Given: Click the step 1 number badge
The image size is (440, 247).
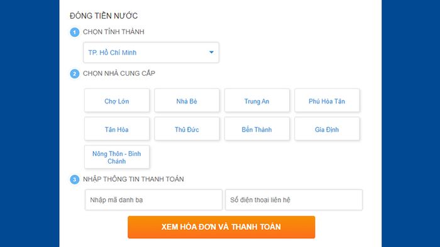Looking at the screenshot, I should tap(74, 32).
